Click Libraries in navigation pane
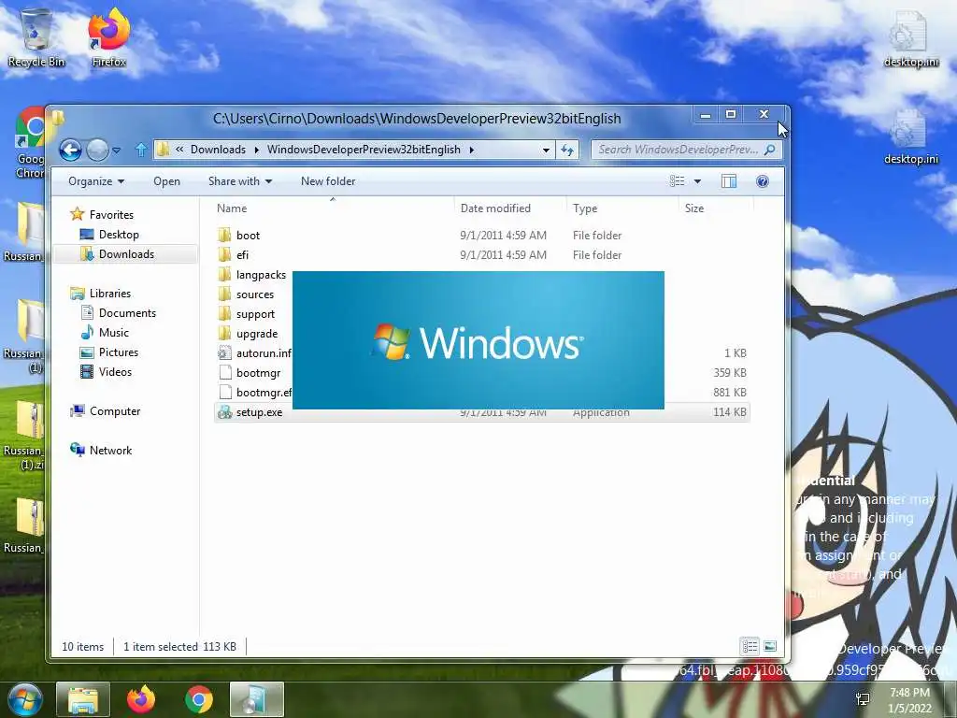 click(x=110, y=293)
